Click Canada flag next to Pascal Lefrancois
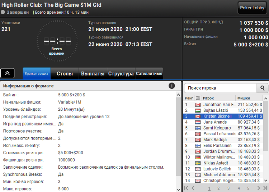This screenshot has width=269, height=192. coord(198,134)
